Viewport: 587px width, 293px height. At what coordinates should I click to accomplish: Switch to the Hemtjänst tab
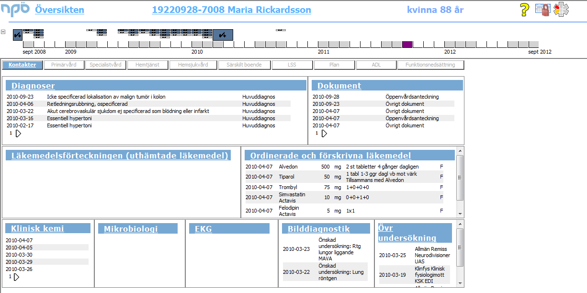pos(147,65)
